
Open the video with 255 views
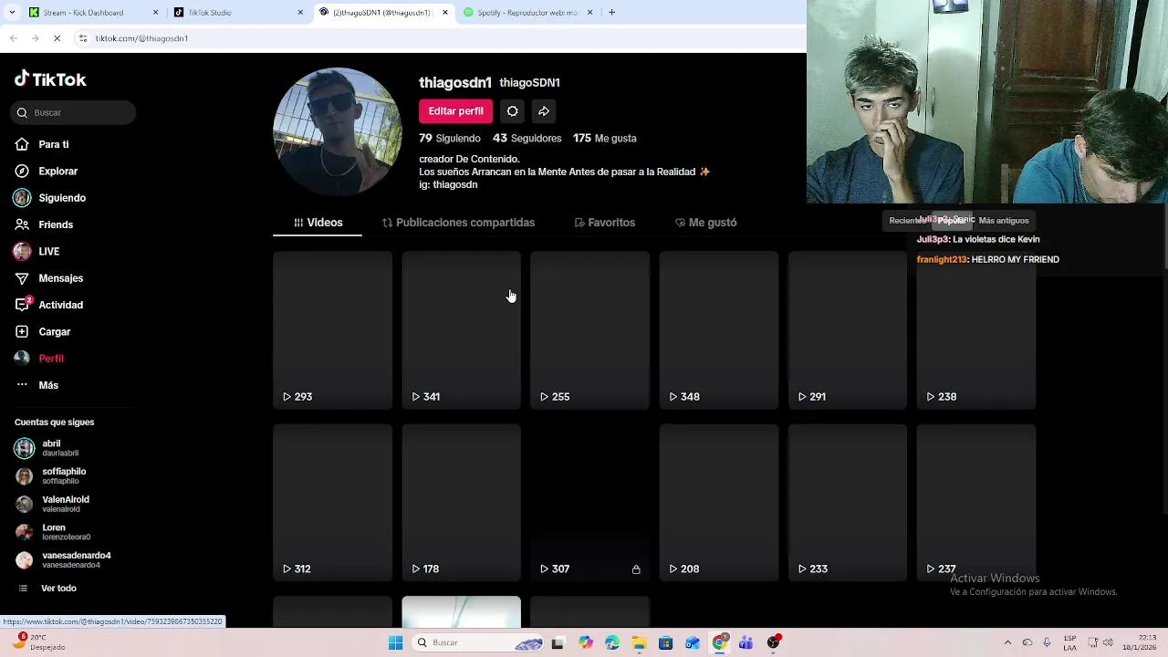tap(590, 330)
